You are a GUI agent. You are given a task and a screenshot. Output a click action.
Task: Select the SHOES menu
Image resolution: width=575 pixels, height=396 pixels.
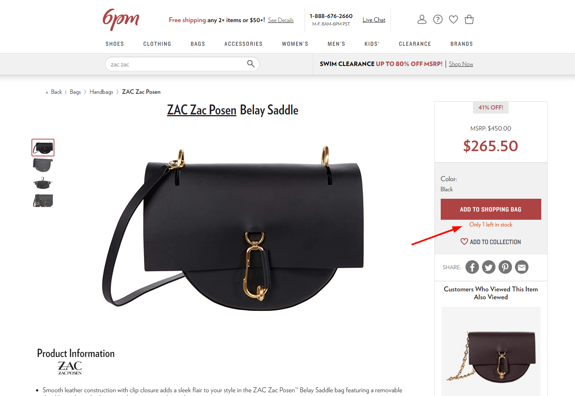click(114, 44)
